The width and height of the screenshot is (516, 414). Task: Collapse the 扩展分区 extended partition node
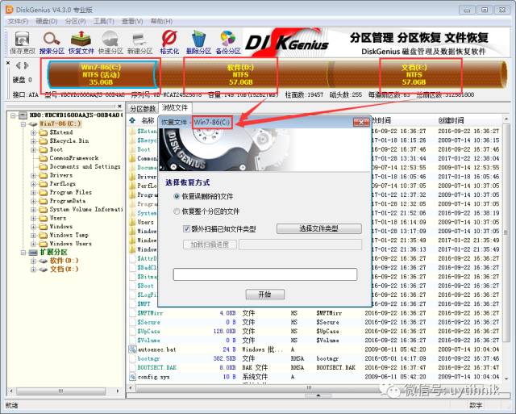[x=23, y=253]
